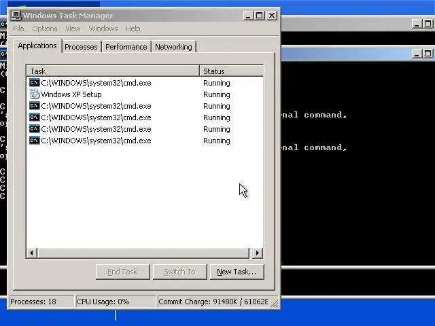Click the Task Manager resize grip corner
This screenshot has height=326, width=435.
click(275, 303)
